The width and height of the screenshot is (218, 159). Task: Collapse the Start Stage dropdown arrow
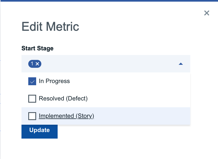point(181,64)
